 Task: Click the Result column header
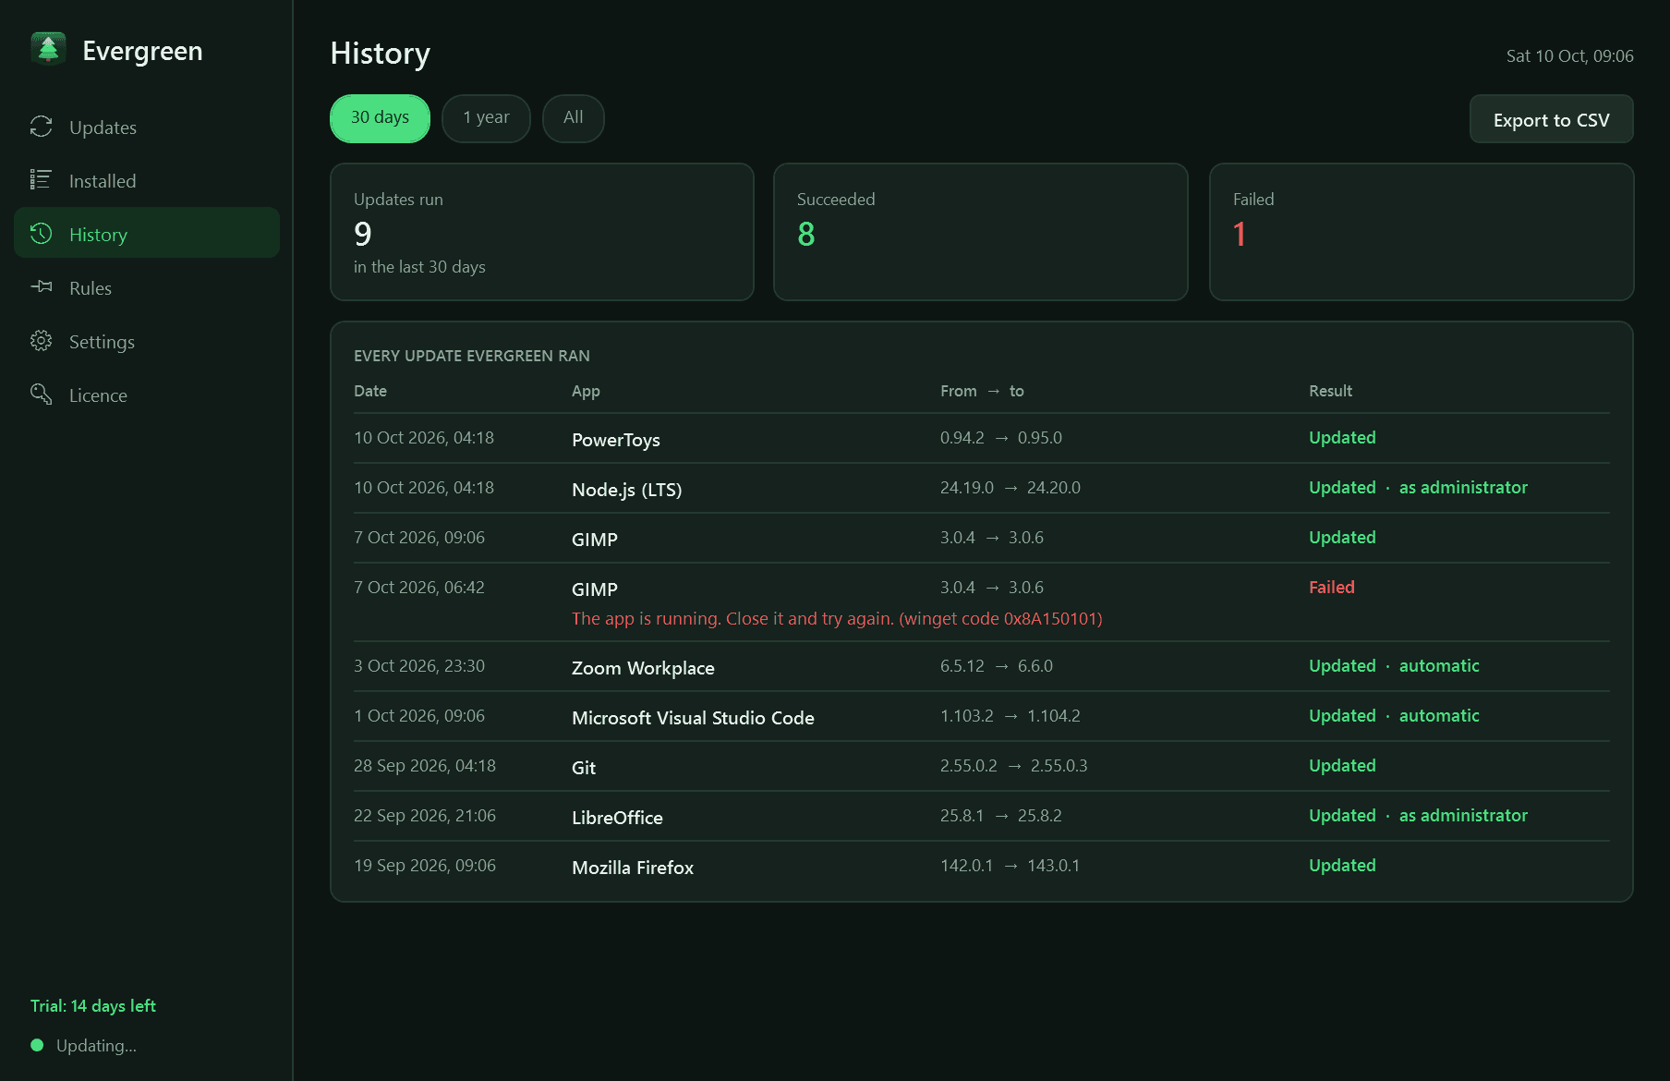1330,391
